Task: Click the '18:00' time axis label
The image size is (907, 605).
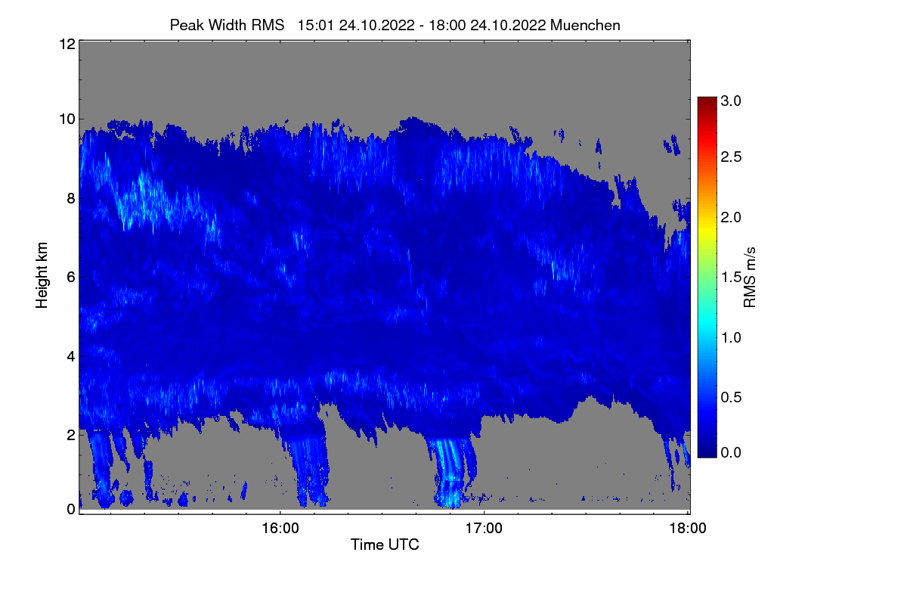Action: tap(688, 529)
